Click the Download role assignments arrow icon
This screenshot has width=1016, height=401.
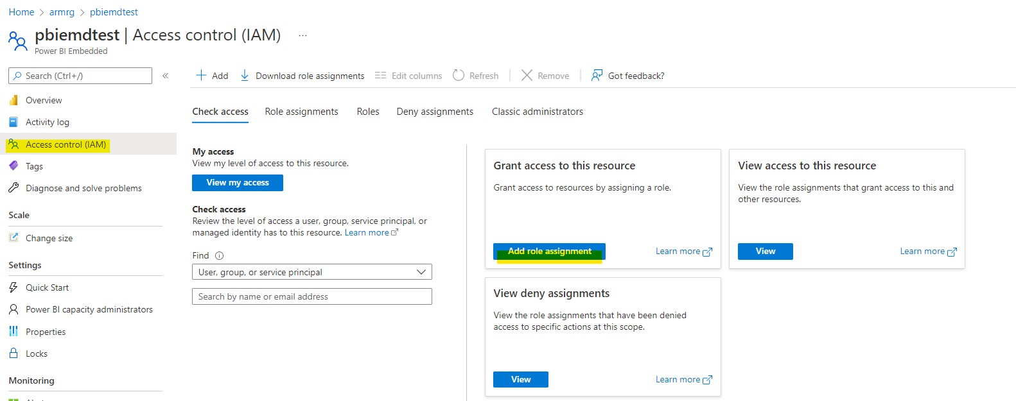[x=245, y=76]
